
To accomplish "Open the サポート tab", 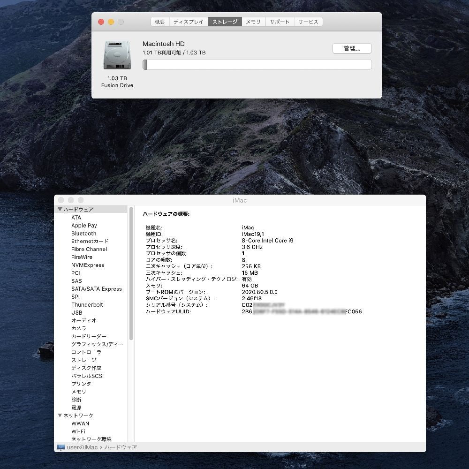I will [280, 22].
